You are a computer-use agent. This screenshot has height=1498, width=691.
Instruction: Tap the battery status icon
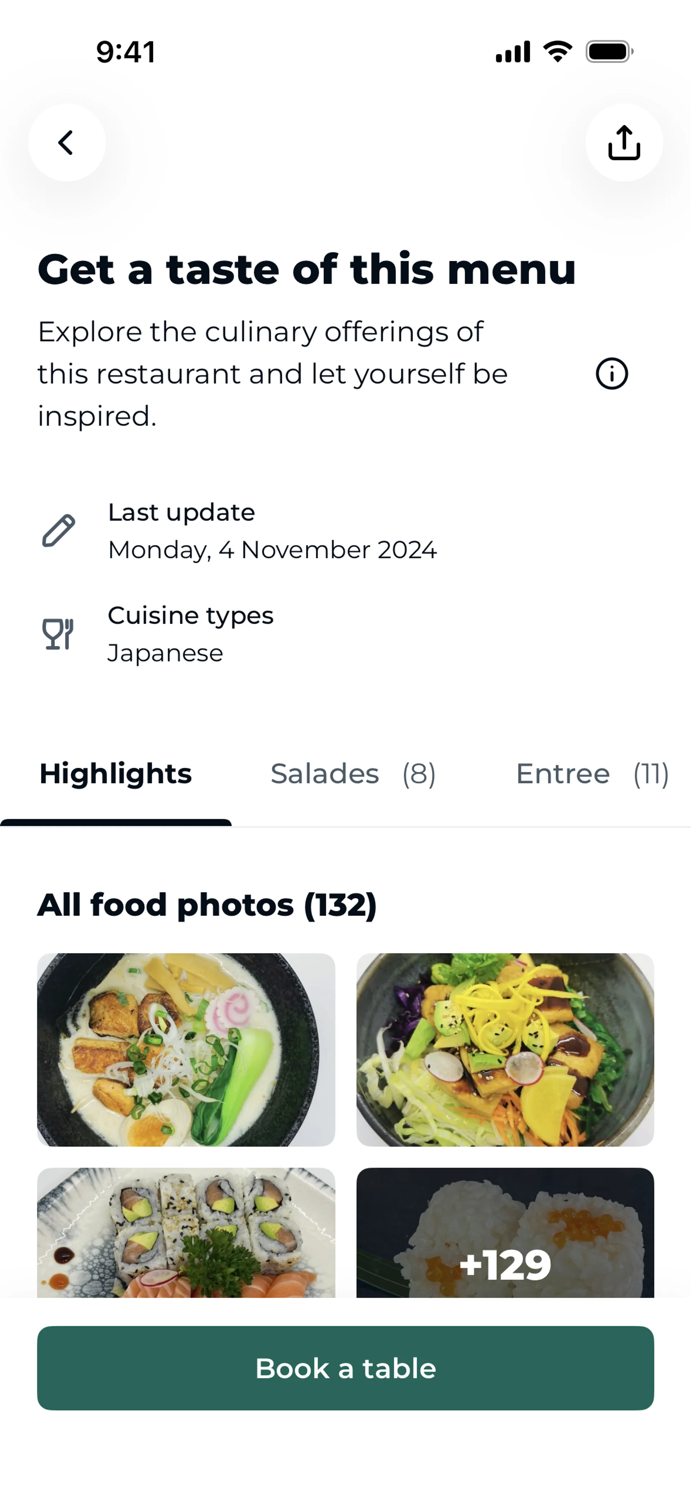[x=609, y=52]
